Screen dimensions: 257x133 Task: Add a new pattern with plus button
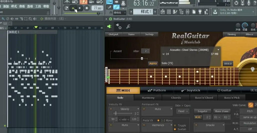(155, 12)
